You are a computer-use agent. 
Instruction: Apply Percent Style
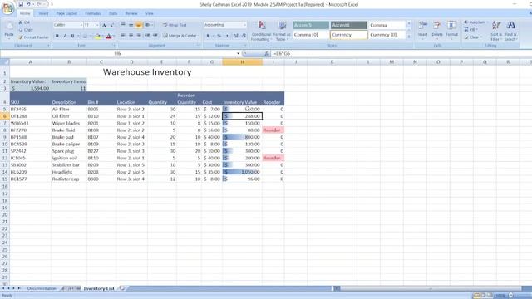[219, 36]
